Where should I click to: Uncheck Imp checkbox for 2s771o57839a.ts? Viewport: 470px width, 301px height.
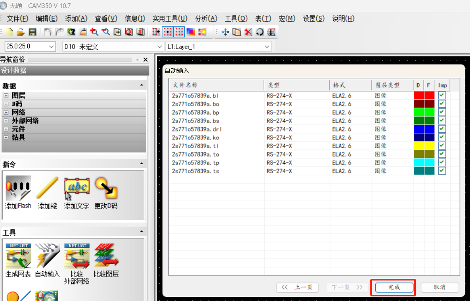pos(442,171)
